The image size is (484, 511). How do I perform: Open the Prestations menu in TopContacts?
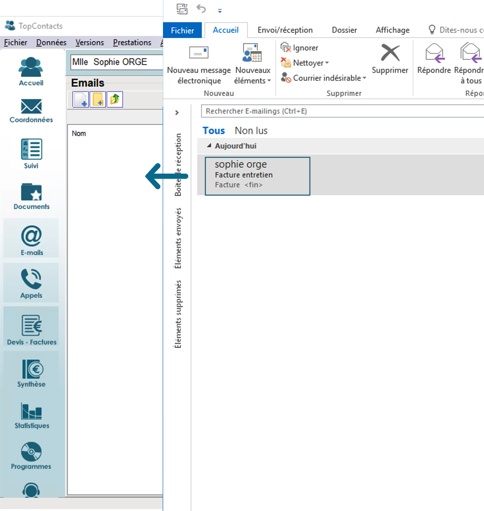pyautogui.click(x=132, y=43)
